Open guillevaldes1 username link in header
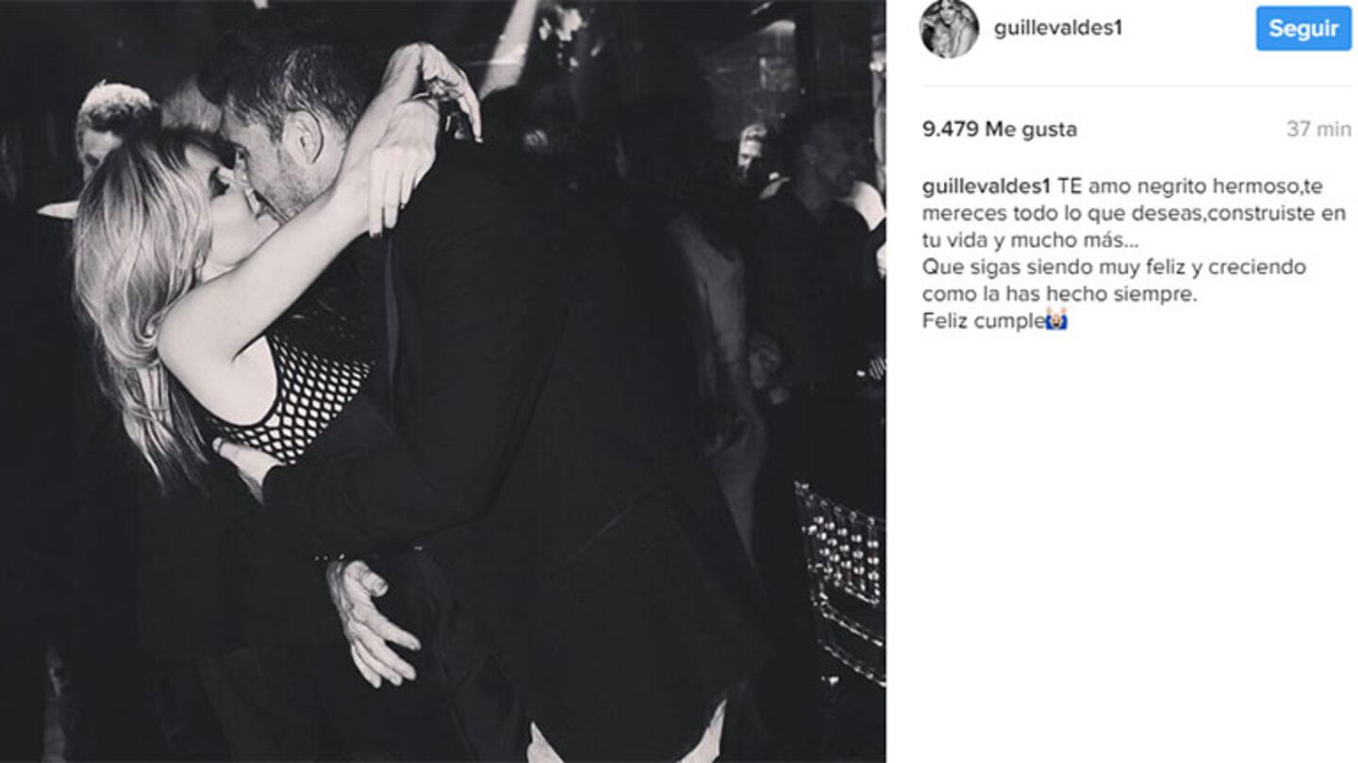Image resolution: width=1358 pixels, height=763 pixels. [1057, 28]
